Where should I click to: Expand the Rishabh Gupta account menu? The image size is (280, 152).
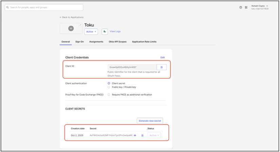point(260,7)
